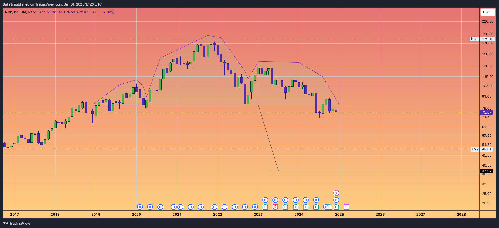
Task: Click the TradingView logo at the bottom
Action: click(x=16, y=223)
